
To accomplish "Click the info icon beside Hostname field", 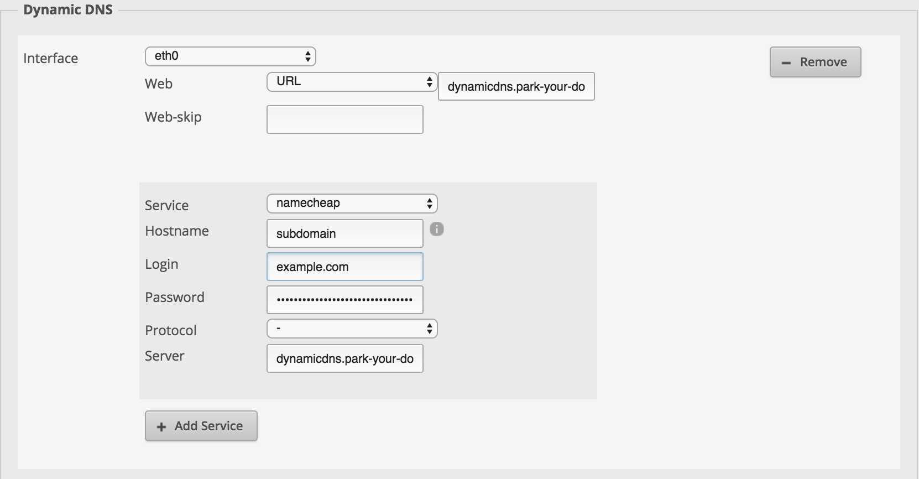I will click(x=437, y=229).
